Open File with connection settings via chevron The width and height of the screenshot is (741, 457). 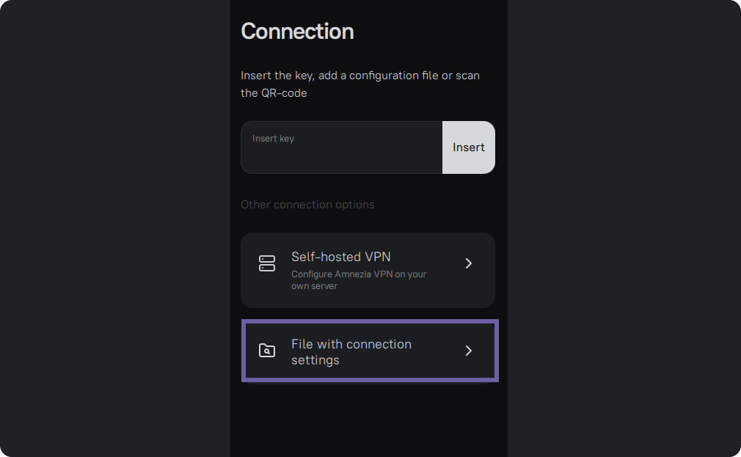click(469, 351)
